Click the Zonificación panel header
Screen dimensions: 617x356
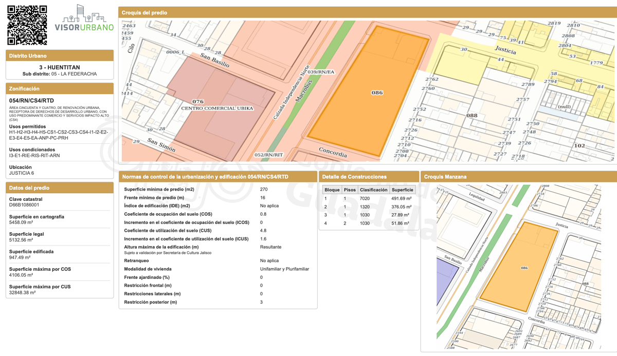pos(60,89)
